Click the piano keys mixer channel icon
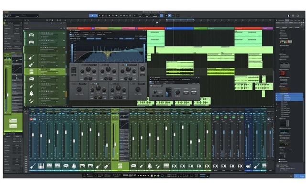Image resolution: width=306 pixels, height=191 pixels. (x=41, y=166)
